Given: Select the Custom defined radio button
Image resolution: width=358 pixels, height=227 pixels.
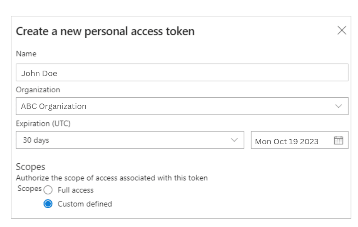Looking at the screenshot, I should (48, 204).
